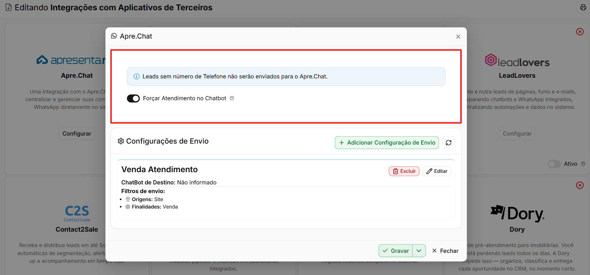Click Fechar to dismiss the dialog
Screen dimensions: 590x275
[x=445, y=251]
